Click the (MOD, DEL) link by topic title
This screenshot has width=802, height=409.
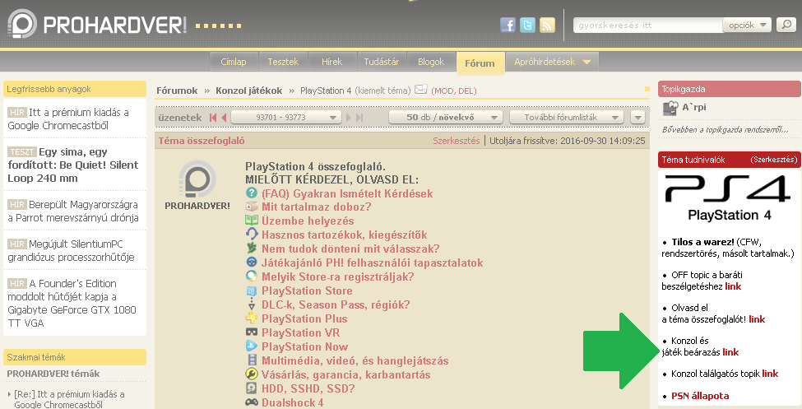pyautogui.click(x=454, y=91)
